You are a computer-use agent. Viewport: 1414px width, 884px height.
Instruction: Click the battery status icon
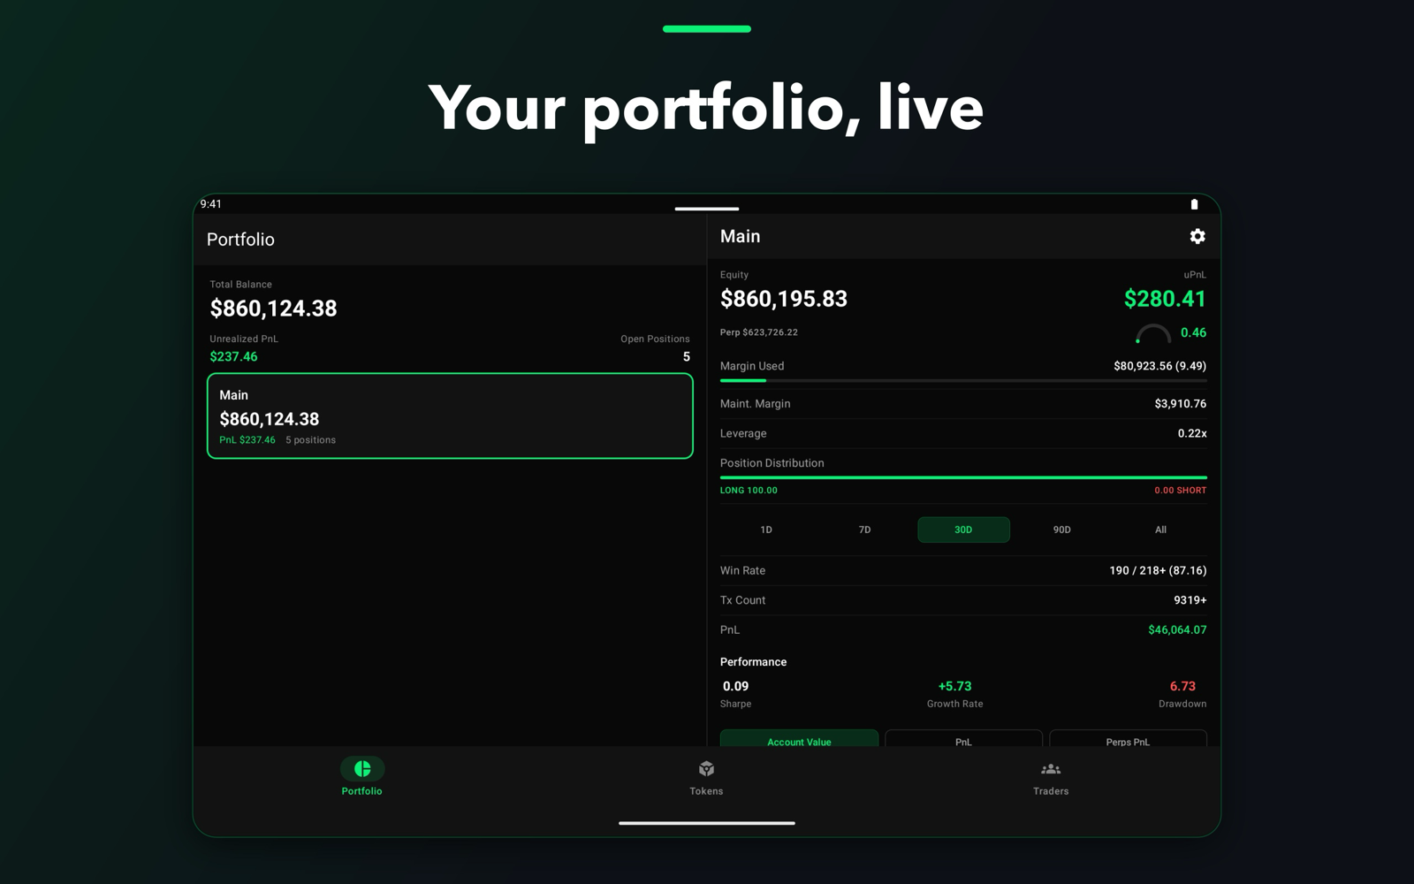coord(1194,204)
